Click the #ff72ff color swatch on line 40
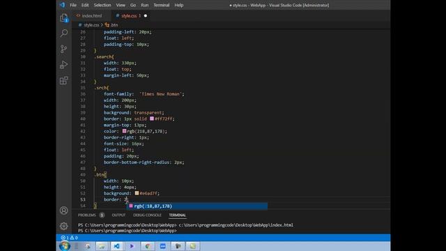 pos(152,119)
